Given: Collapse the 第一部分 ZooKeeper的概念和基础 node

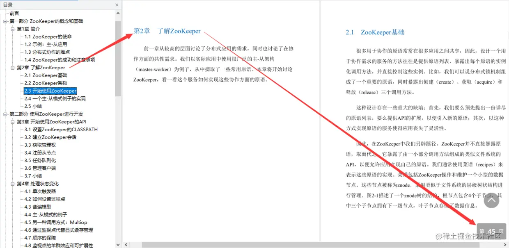Looking at the screenshot, I should click(5, 21).
